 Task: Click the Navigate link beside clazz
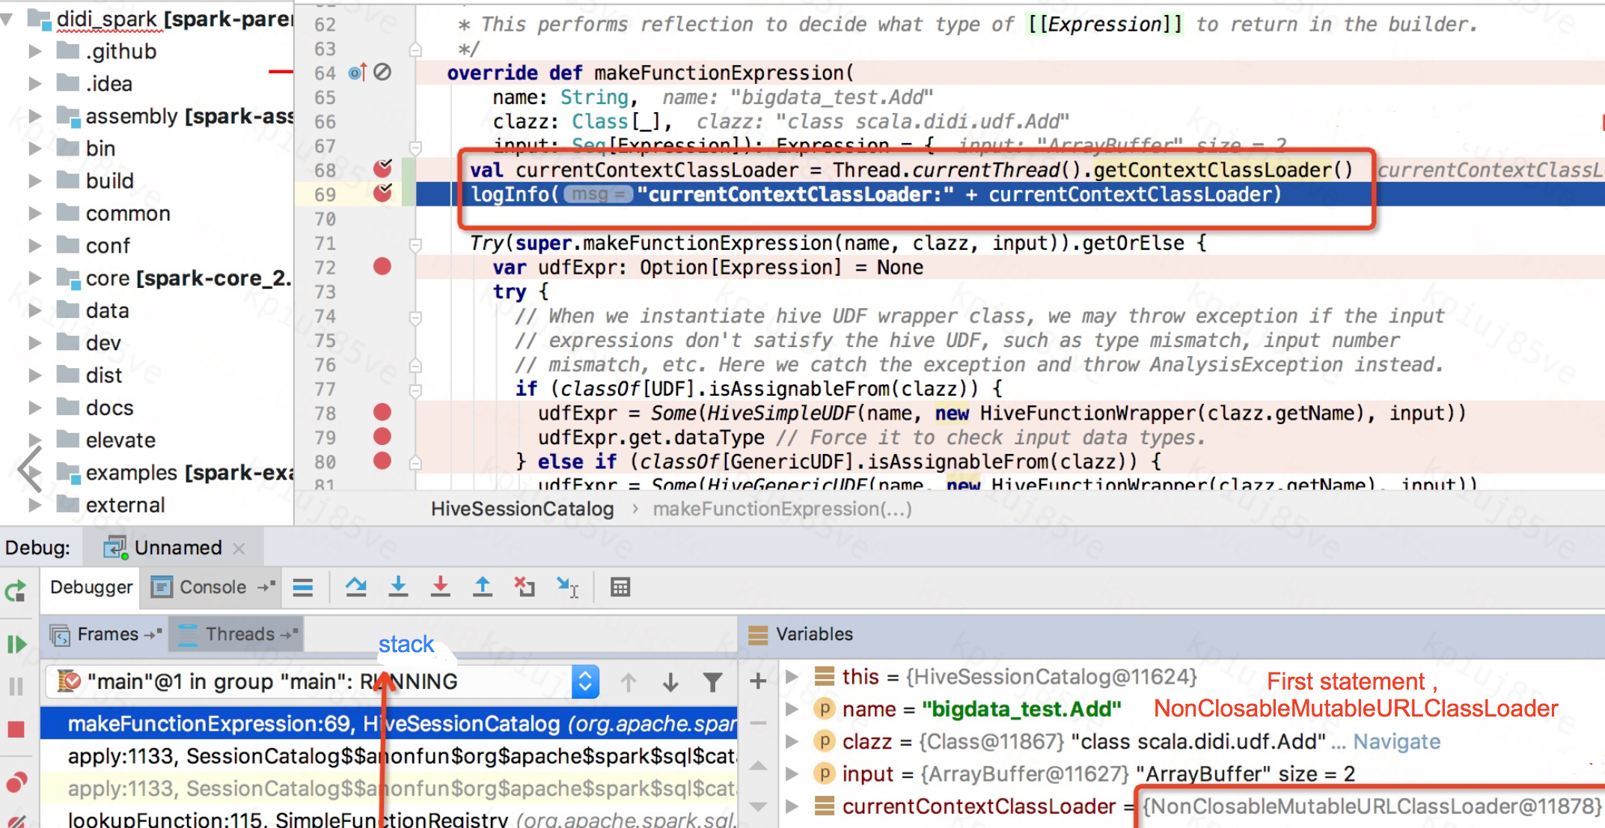(1396, 742)
